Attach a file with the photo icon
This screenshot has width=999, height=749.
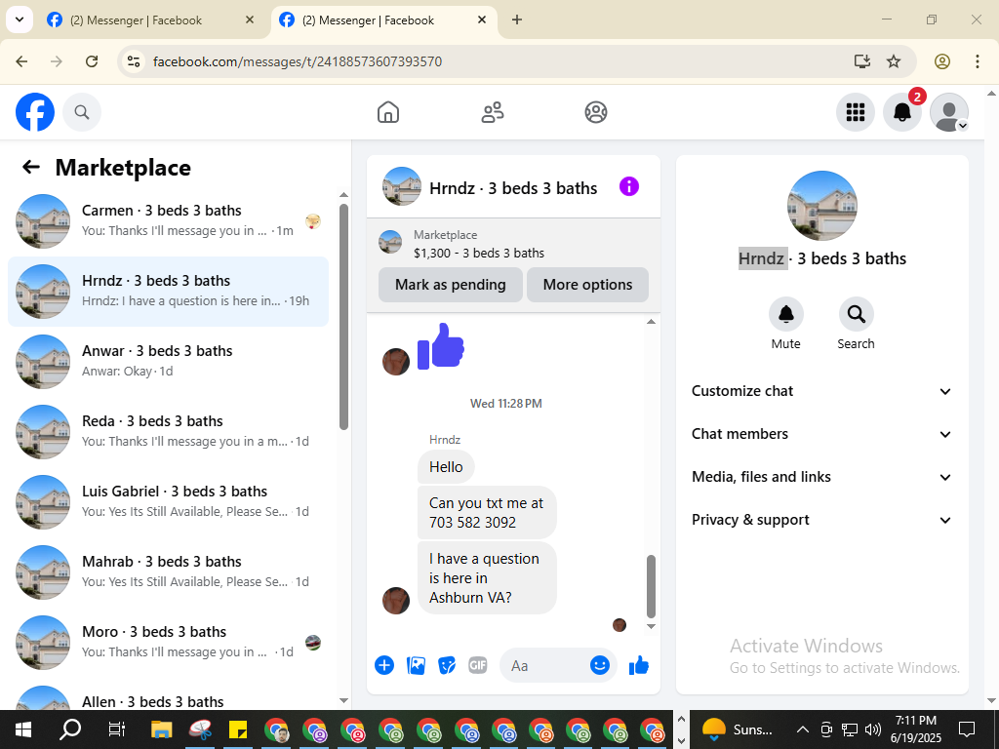click(416, 665)
